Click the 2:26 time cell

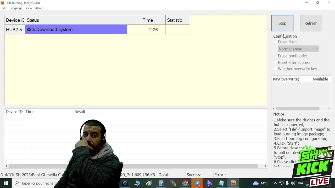(x=153, y=30)
